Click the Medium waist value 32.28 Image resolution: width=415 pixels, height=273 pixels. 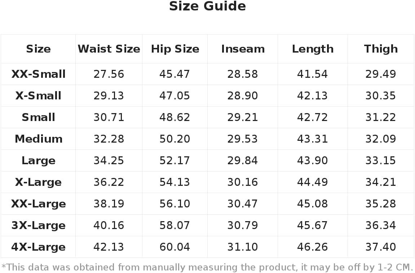point(109,139)
